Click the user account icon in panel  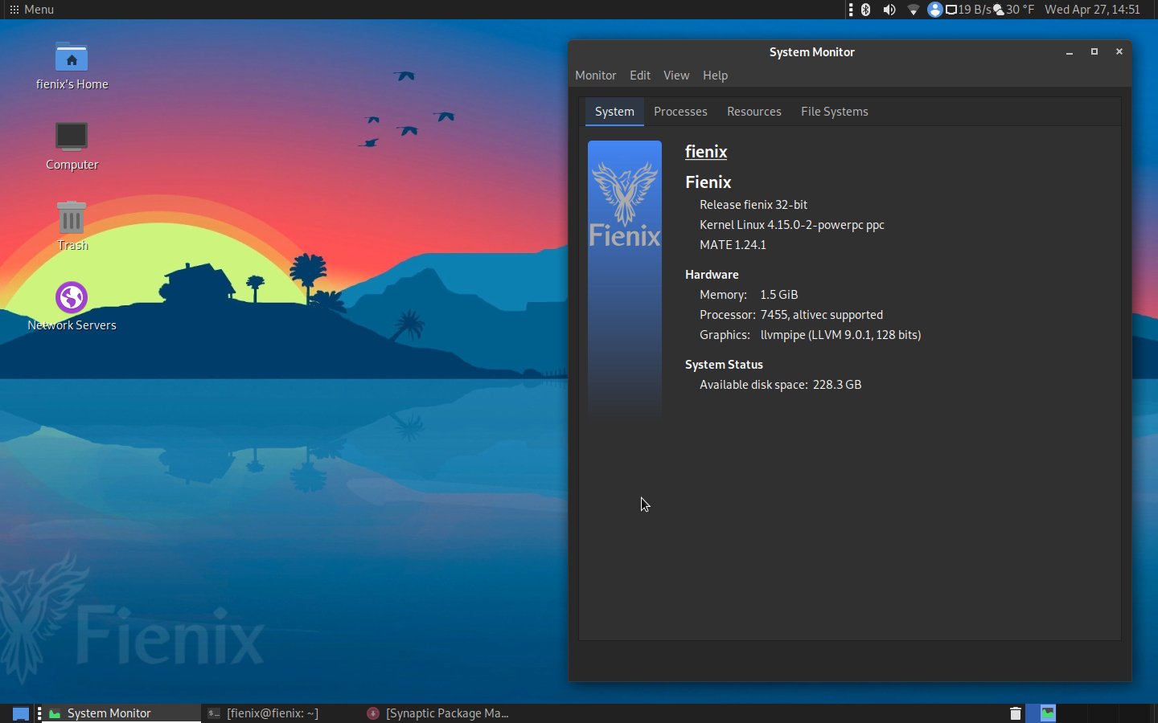click(x=935, y=9)
